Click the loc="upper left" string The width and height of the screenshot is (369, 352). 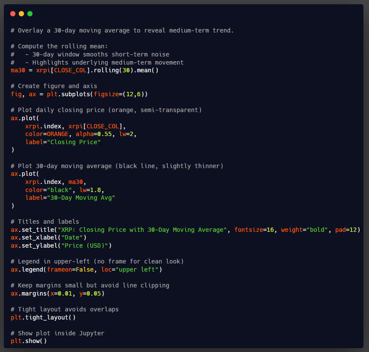139,269
